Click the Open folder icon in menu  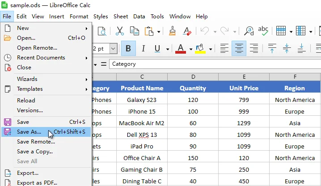(x=7, y=38)
